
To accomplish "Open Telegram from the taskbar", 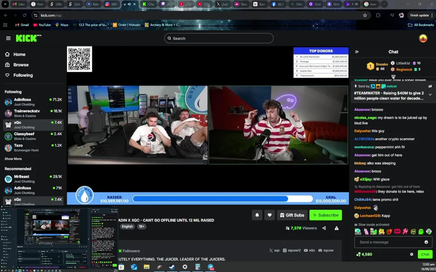I will point(210,267).
